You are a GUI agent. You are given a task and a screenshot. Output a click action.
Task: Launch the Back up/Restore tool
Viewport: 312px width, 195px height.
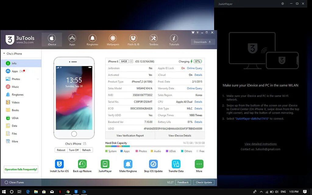point(82,164)
